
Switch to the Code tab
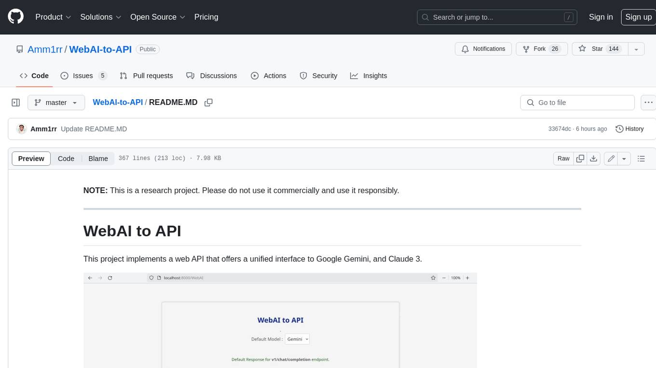click(34, 76)
